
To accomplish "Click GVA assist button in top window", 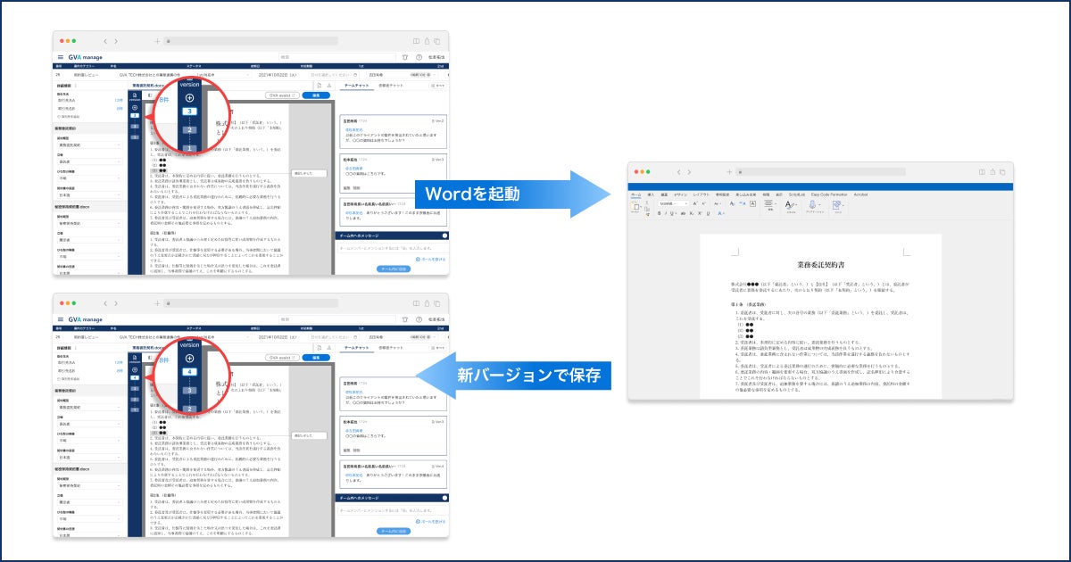I will coord(281,95).
